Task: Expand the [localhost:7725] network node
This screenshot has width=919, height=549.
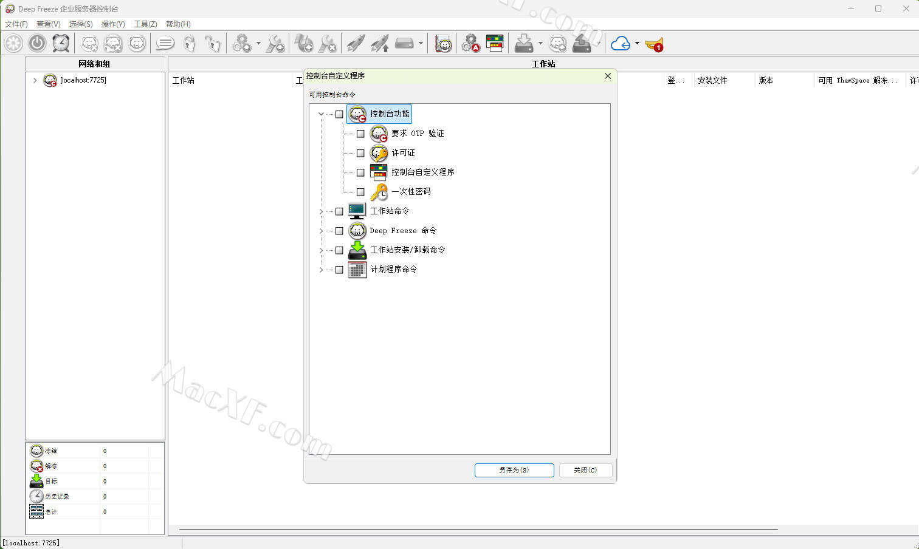Action: [35, 80]
